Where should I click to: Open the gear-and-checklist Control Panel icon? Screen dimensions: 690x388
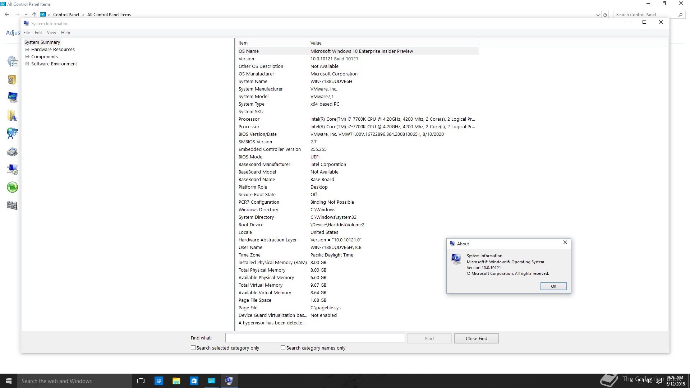pos(13,62)
